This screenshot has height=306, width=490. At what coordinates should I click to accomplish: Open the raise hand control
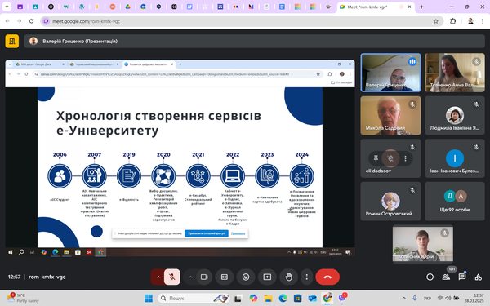(288, 277)
